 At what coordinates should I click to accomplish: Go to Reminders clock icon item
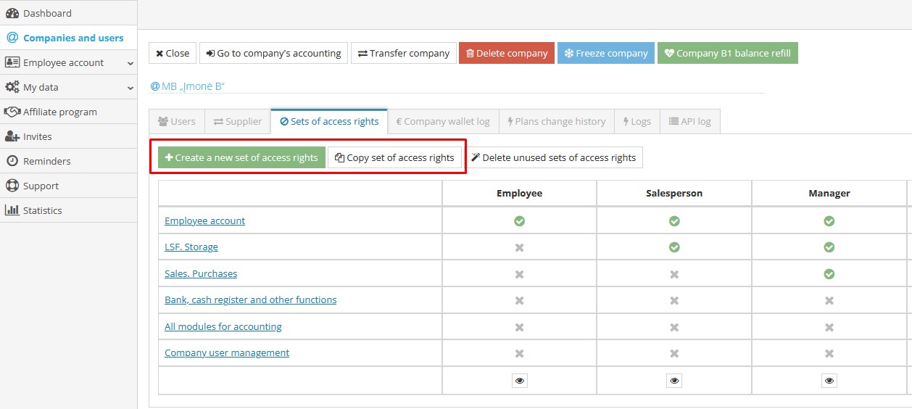(x=12, y=161)
